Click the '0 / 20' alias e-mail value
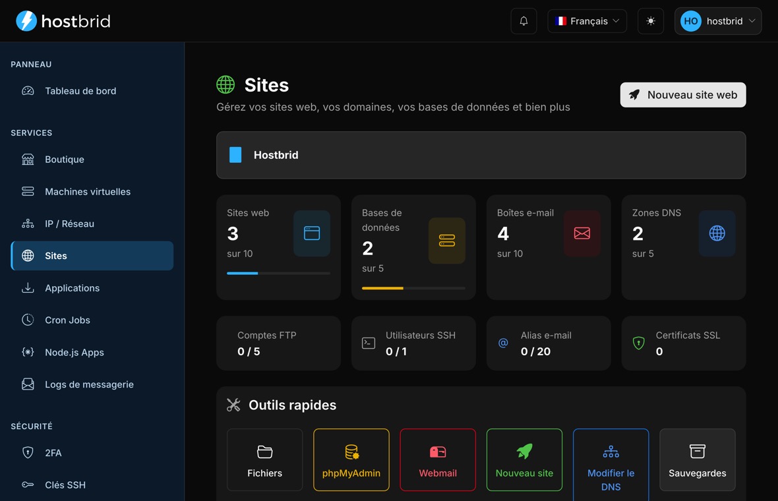 (535, 351)
